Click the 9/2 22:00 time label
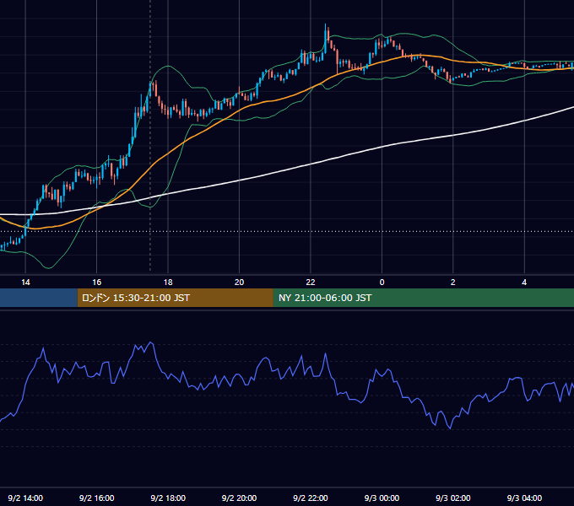 311,498
